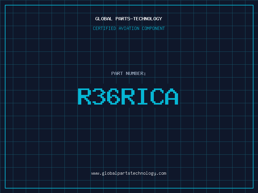The height and width of the screenshot is (193, 258).
Task: Click the PART NUMBER: label
Action: [x=129, y=73]
